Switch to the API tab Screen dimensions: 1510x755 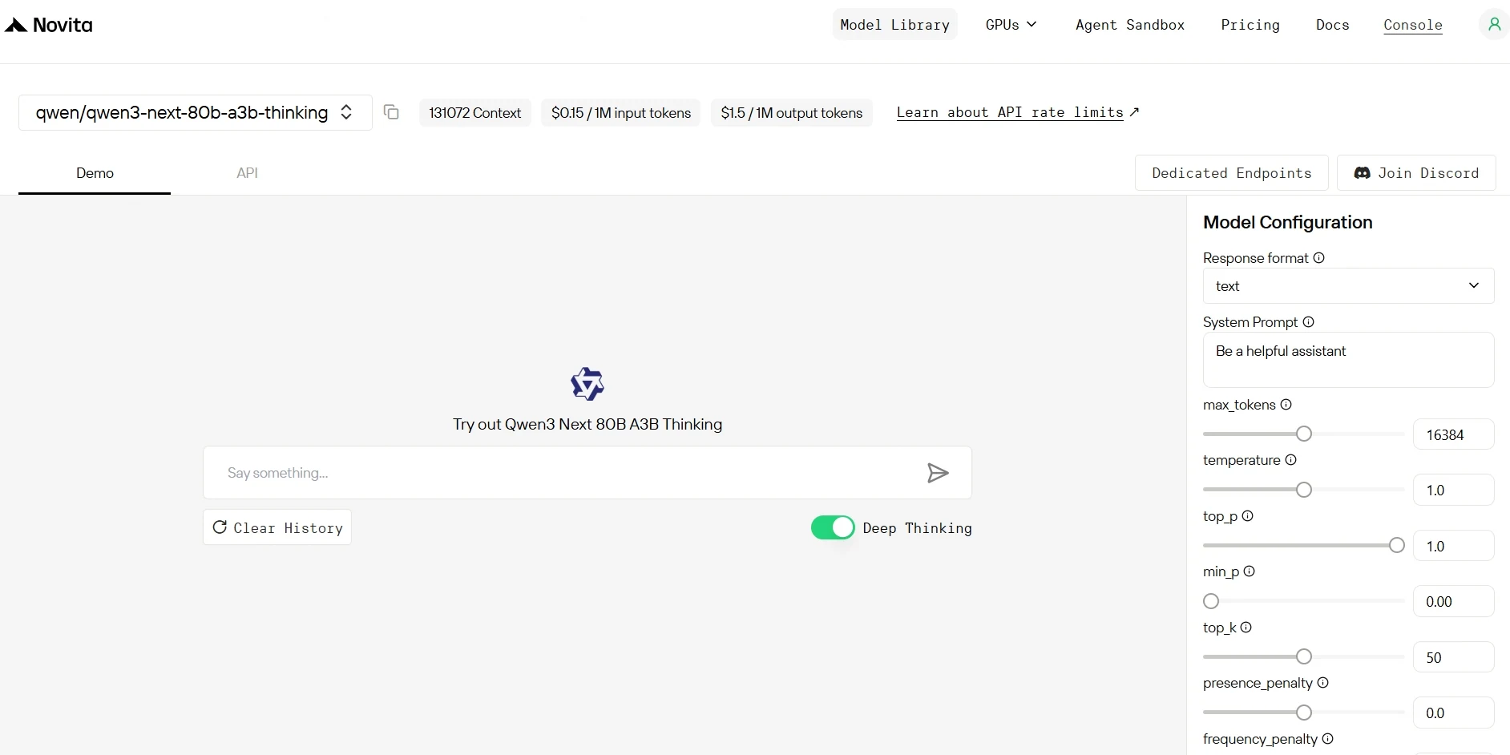pos(247,173)
